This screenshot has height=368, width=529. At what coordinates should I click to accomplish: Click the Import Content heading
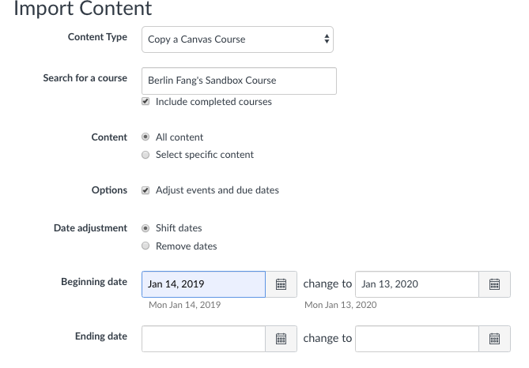click(83, 9)
